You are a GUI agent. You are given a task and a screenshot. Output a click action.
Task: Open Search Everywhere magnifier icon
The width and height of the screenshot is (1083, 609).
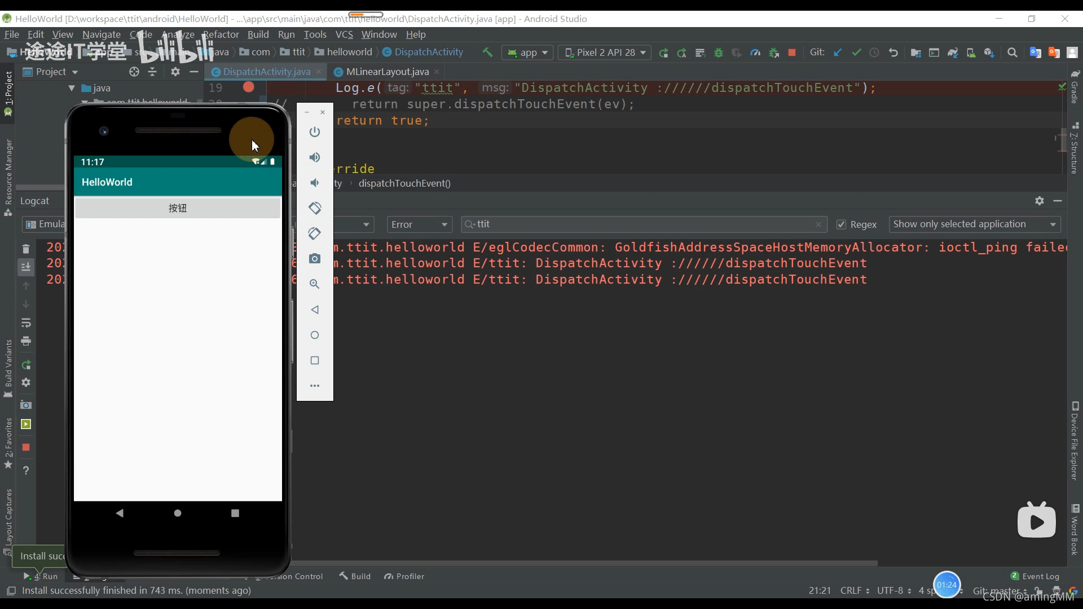pyautogui.click(x=1012, y=52)
